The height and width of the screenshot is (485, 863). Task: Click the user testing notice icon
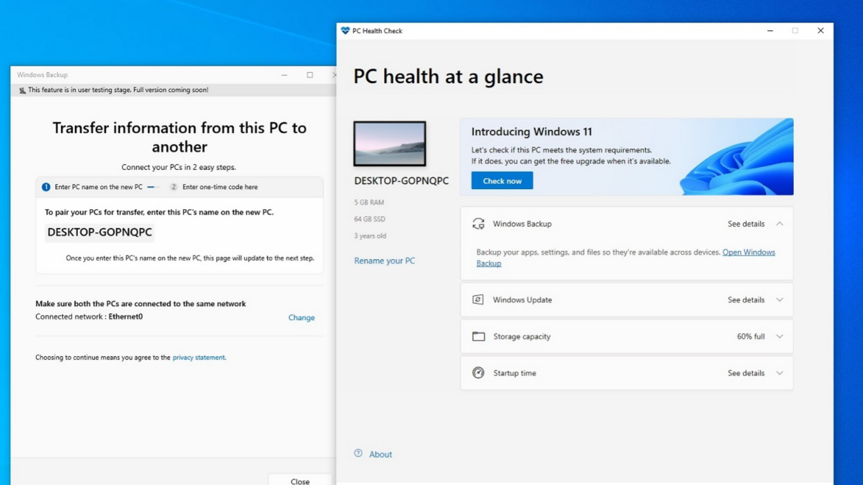pos(22,91)
